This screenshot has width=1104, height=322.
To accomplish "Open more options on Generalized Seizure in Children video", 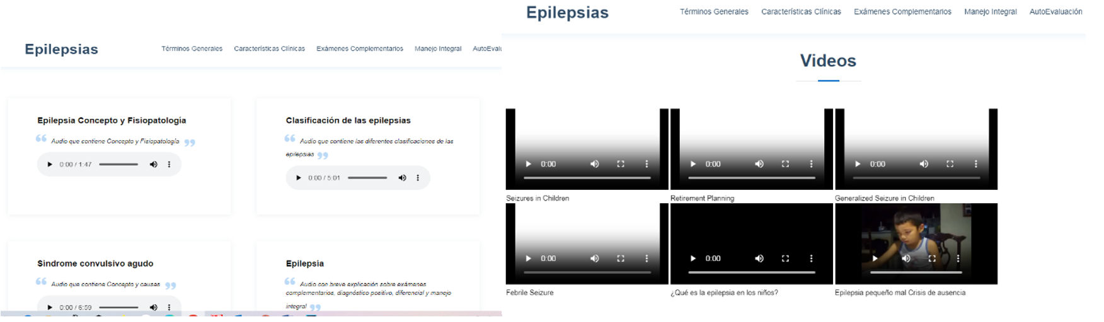I will tap(975, 164).
